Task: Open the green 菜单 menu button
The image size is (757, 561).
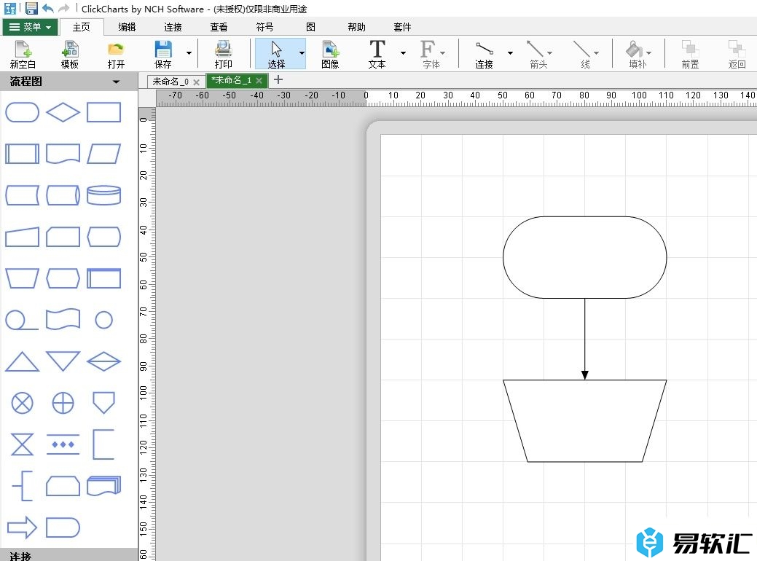Action: pos(31,27)
